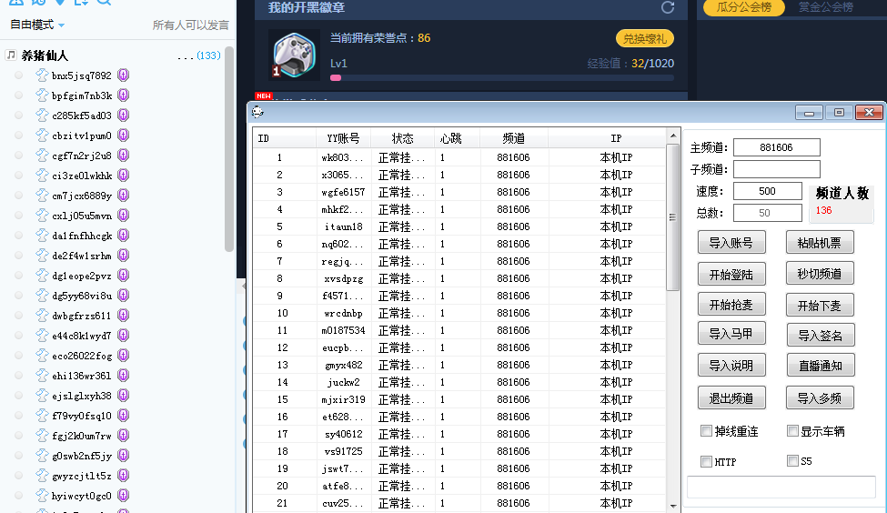Switch to the 赏金公会榜 tab
887x513 pixels.
coord(825,7)
